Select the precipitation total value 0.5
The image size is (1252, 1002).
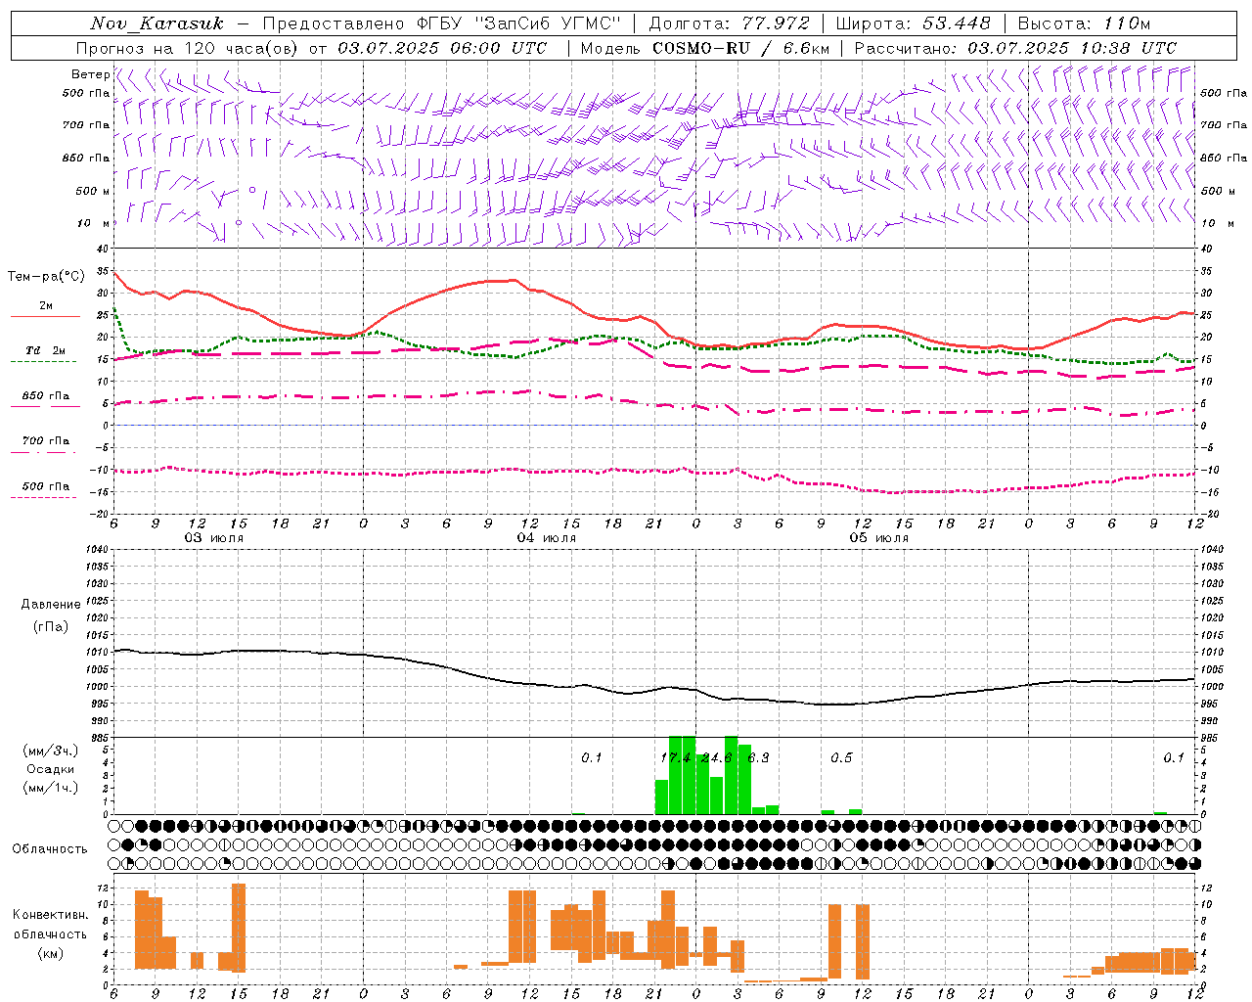point(841,758)
